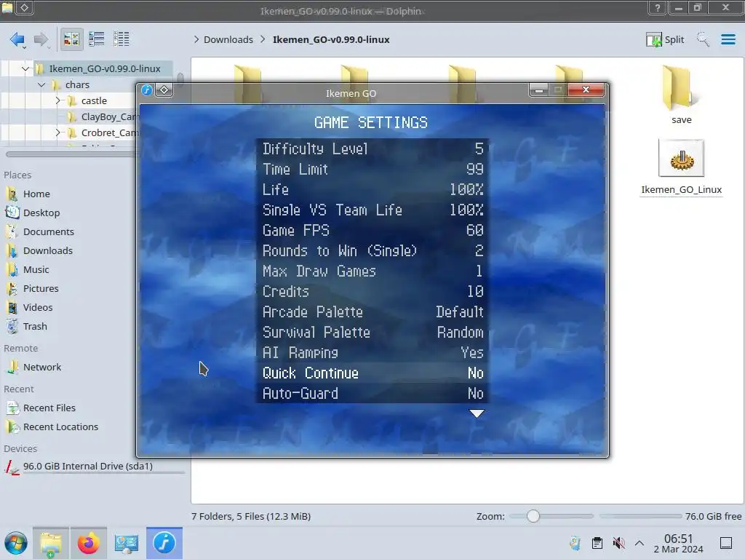745x559 pixels.
Task: Select Difficulty Level setting in game
Action: coord(372,148)
